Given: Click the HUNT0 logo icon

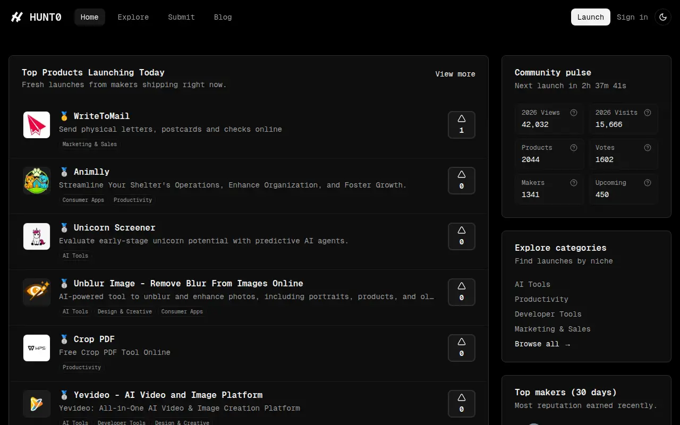Looking at the screenshot, I should 17,17.
